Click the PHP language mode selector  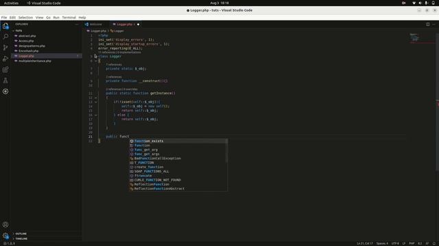tap(412, 243)
